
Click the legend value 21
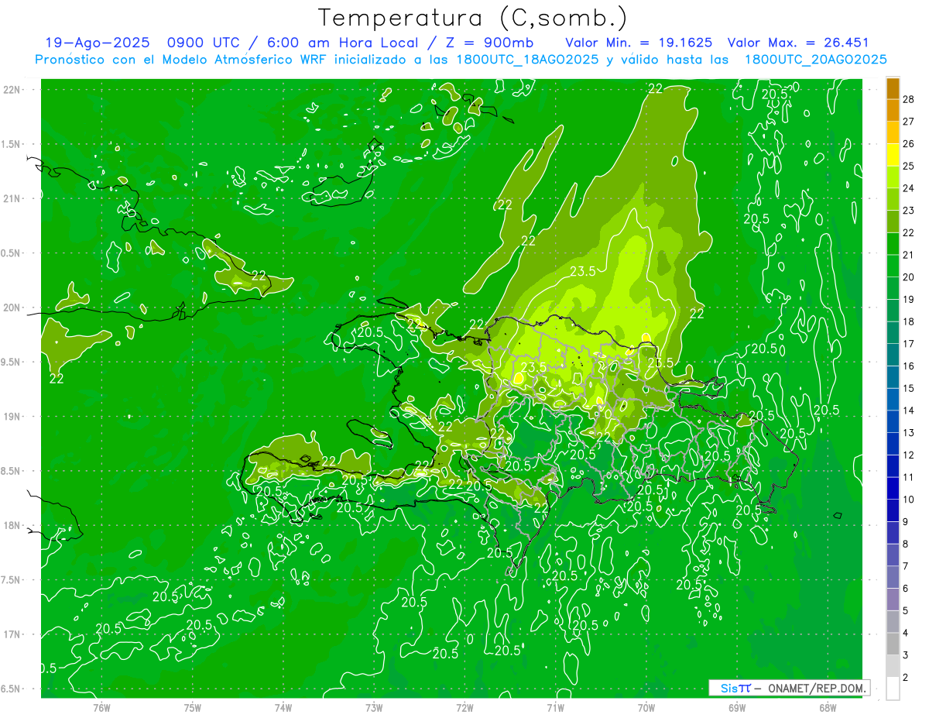point(908,255)
